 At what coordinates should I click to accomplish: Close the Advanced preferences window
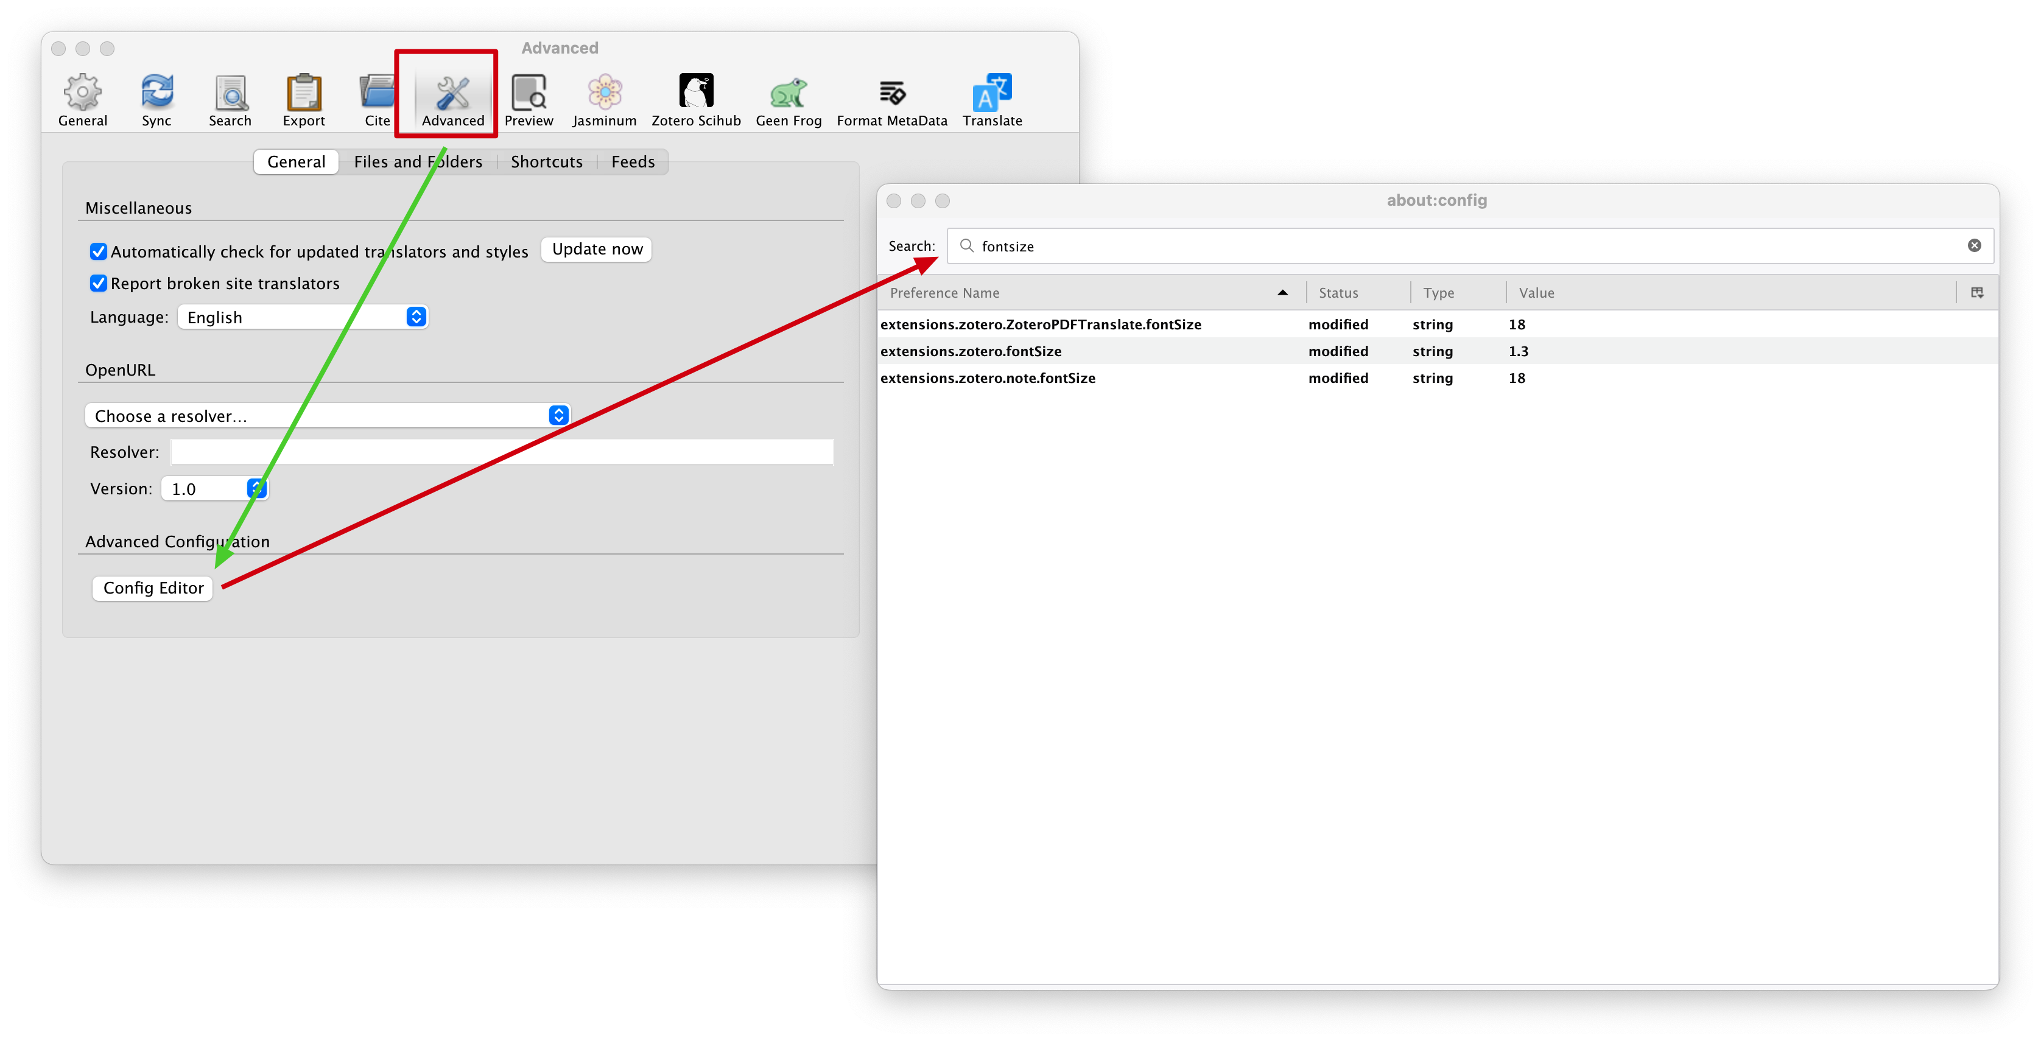pos(58,49)
